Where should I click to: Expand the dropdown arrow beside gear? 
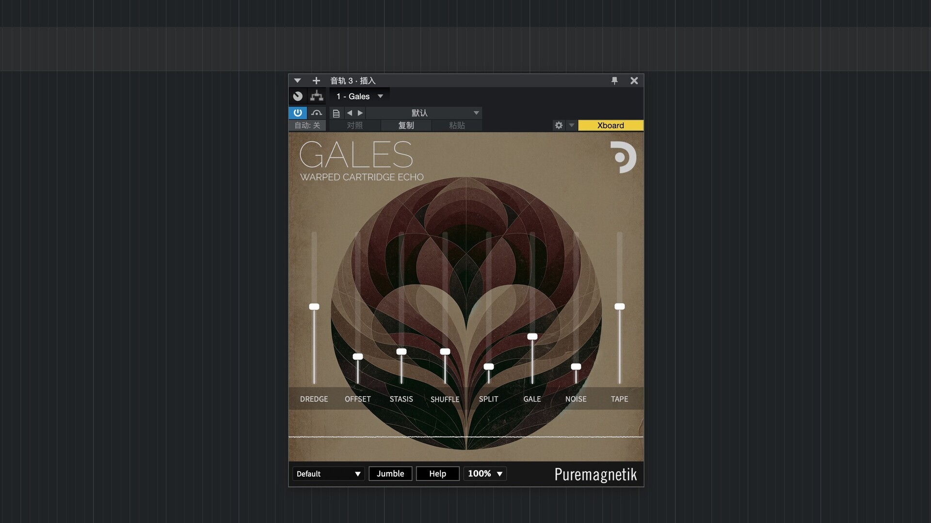click(572, 125)
